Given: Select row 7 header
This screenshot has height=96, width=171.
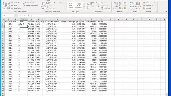Looking at the screenshot, I should coord(3,36).
